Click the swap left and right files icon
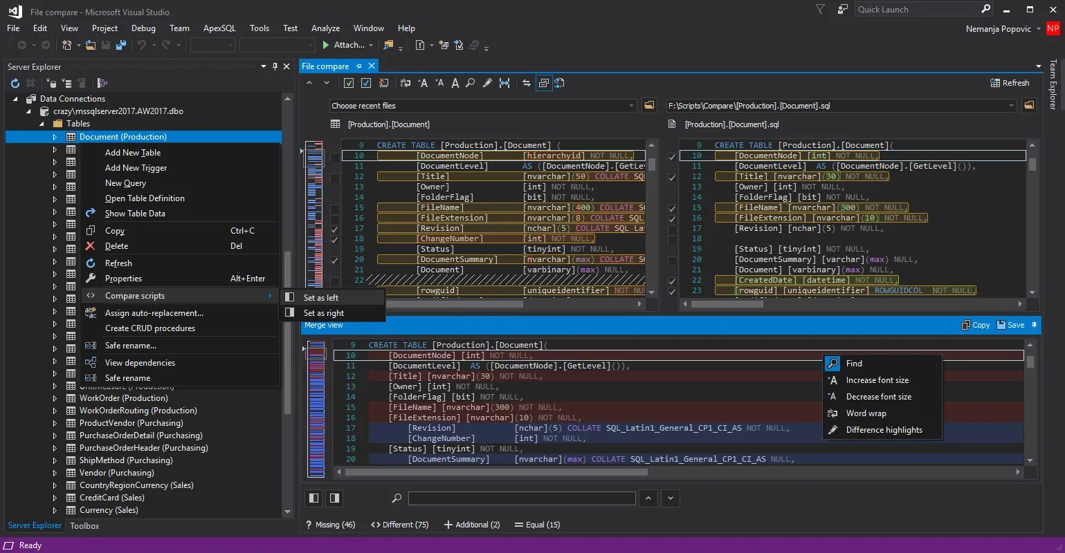This screenshot has width=1065, height=553. click(527, 83)
